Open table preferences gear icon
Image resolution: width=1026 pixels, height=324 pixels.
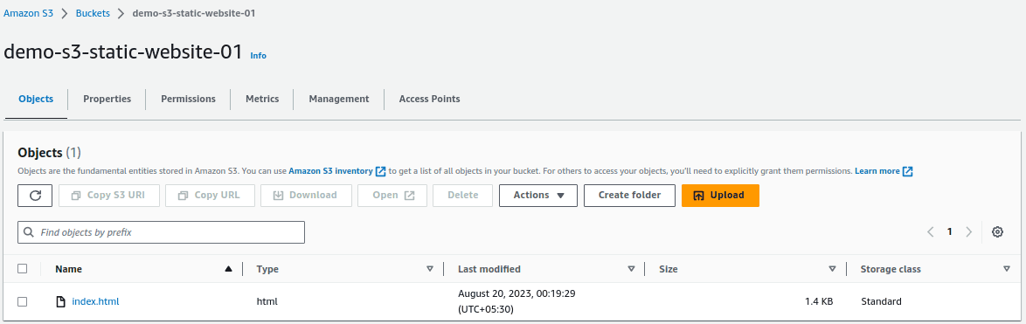(x=997, y=232)
